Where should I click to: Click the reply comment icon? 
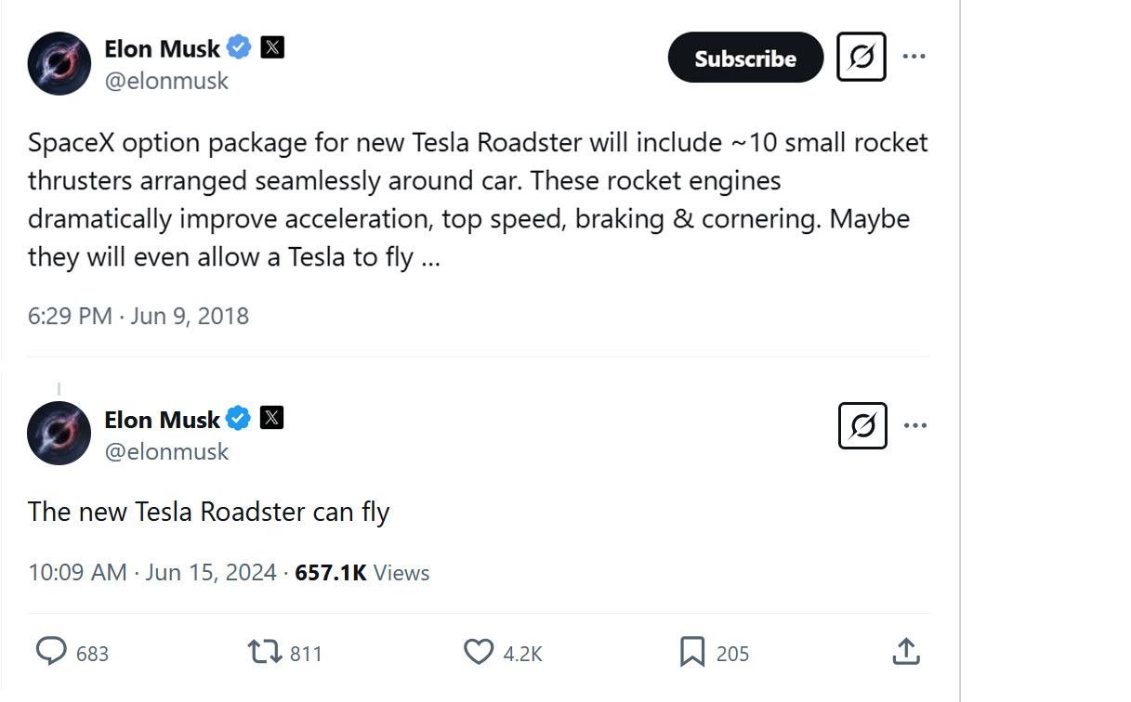[51, 652]
